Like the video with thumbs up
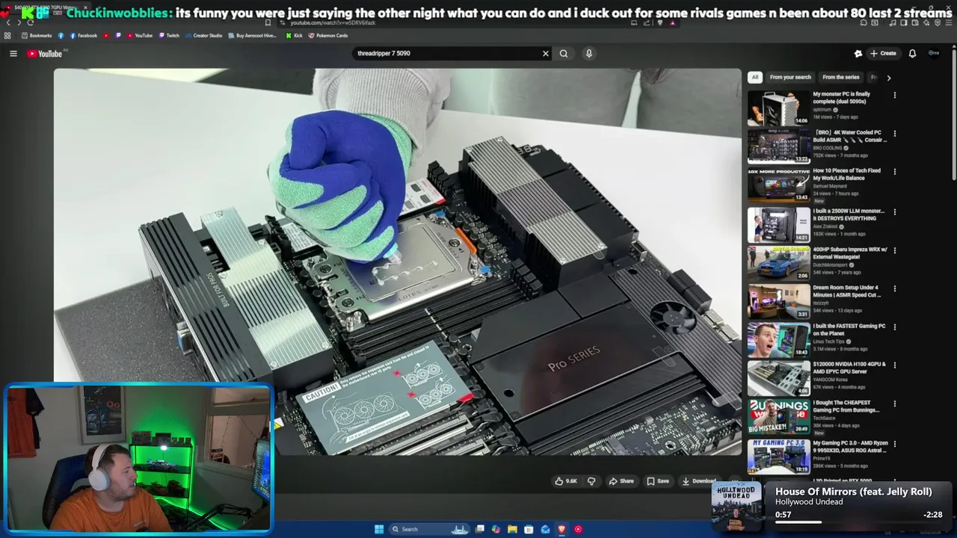Viewport: 957px width, 538px height. coord(565,481)
